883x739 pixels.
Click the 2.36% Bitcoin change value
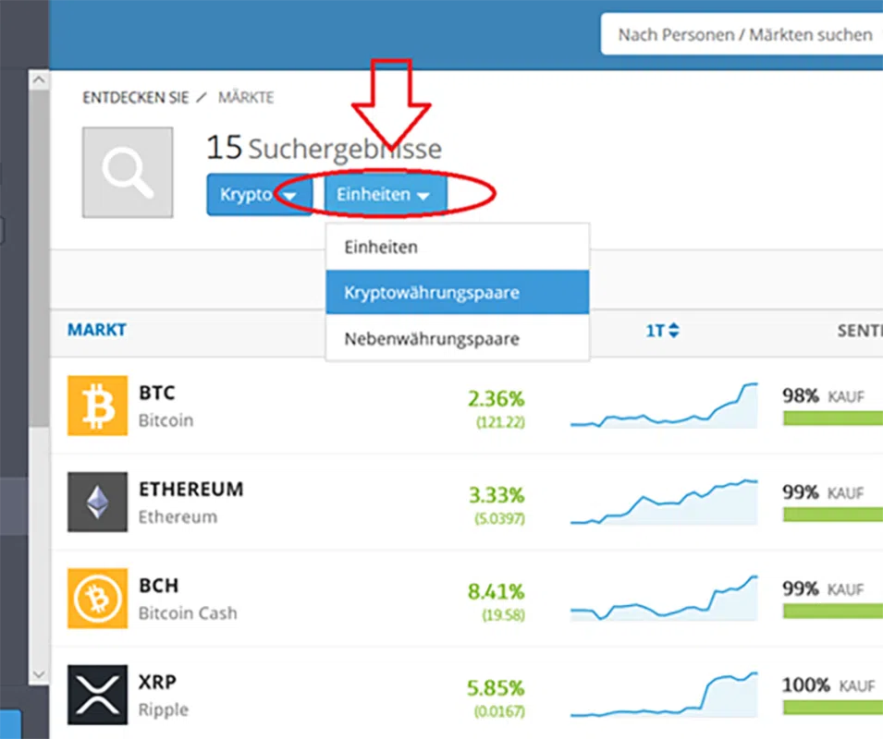coord(497,399)
